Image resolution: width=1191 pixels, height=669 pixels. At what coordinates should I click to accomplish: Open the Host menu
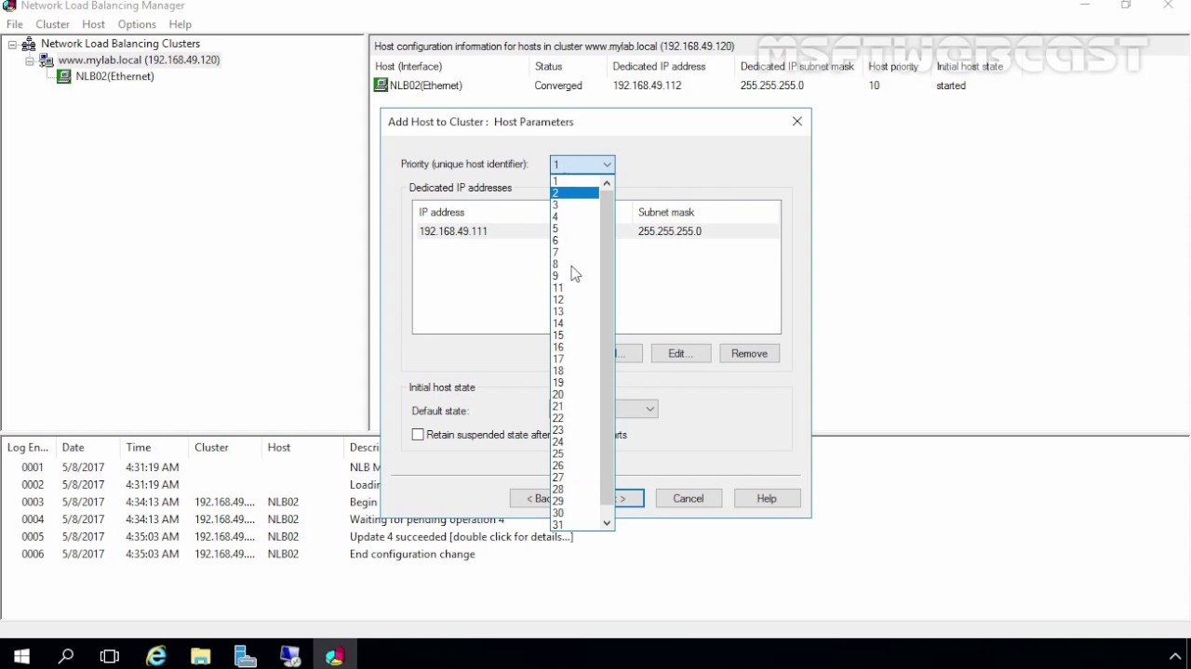click(x=93, y=24)
